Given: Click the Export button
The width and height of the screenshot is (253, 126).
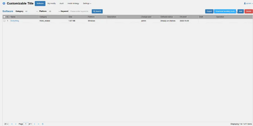Looking at the screenshot, I should [x=209, y=11].
